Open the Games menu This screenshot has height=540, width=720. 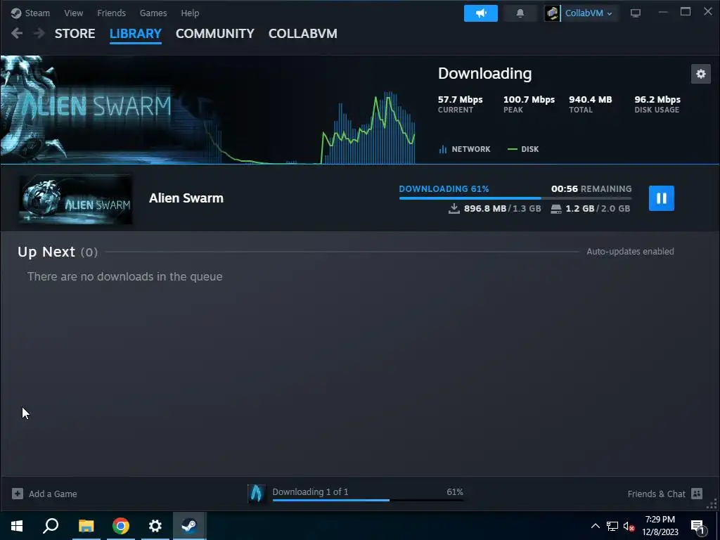click(153, 13)
